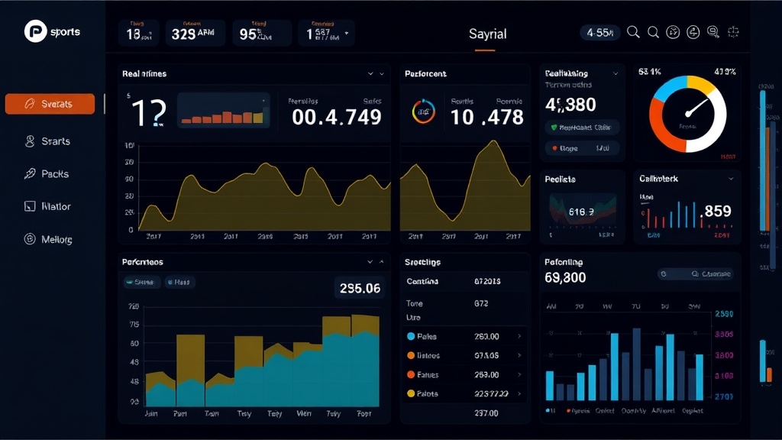The height and width of the screenshot is (440, 782).
Task: Click the 4:55 pill button in header
Action: click(x=599, y=32)
